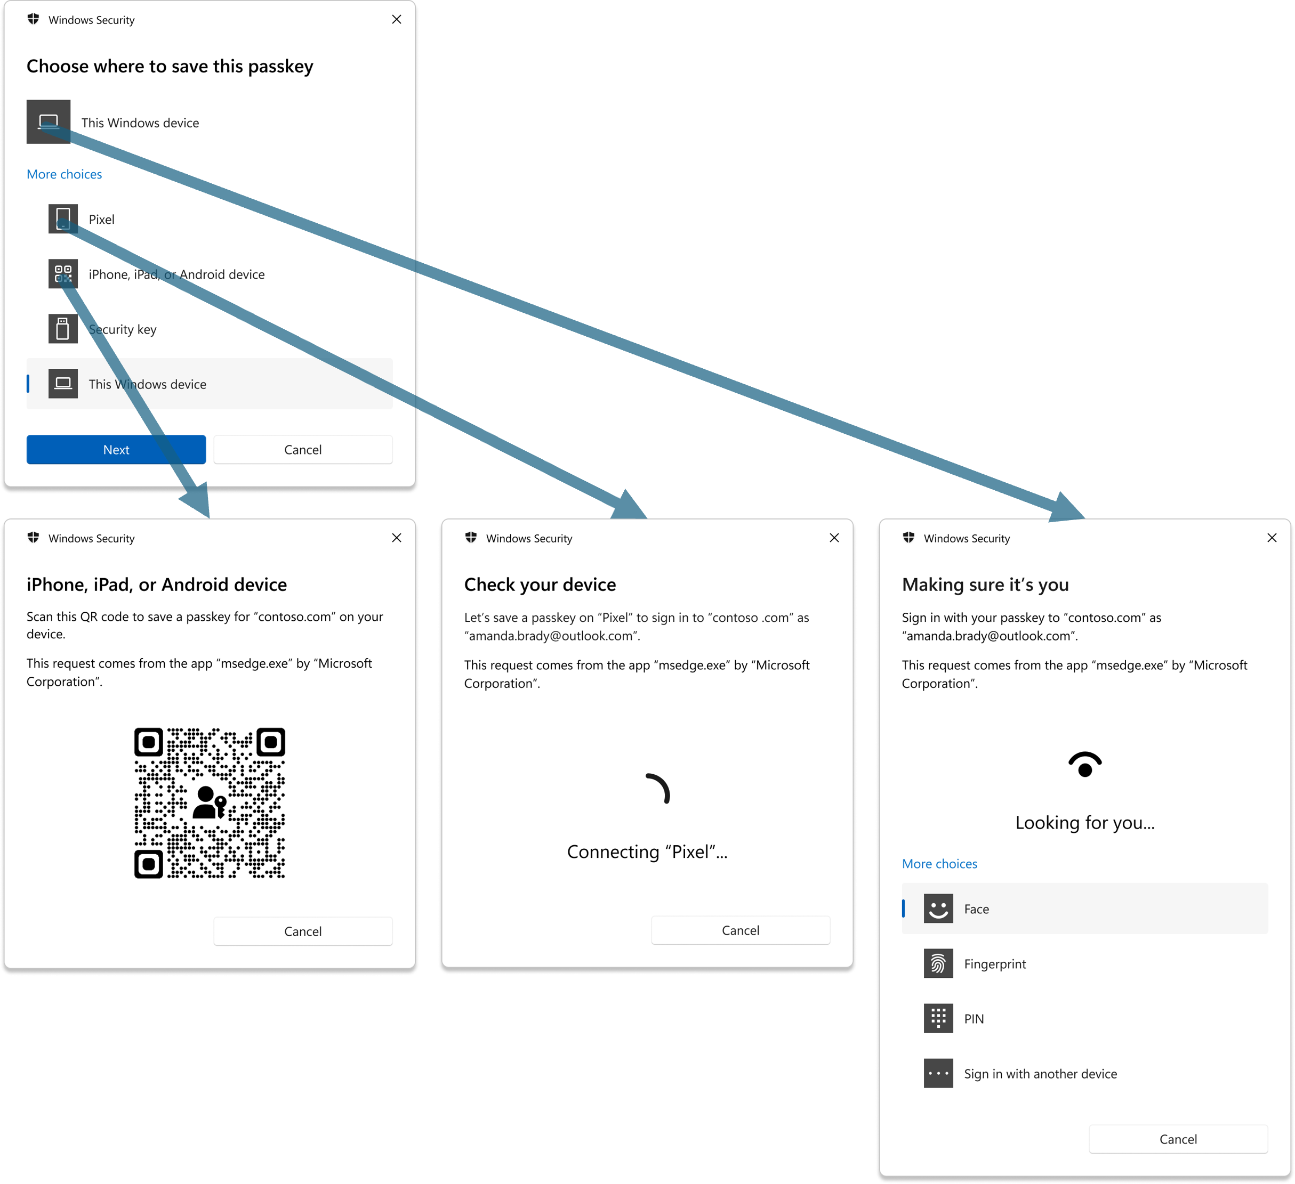The height and width of the screenshot is (1184, 1295).
Task: Select 'iPhone, iPad, or Android device' option
Action: 175,274
